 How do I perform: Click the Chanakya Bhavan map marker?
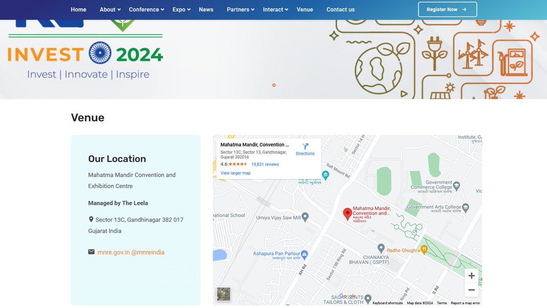coord(381,248)
